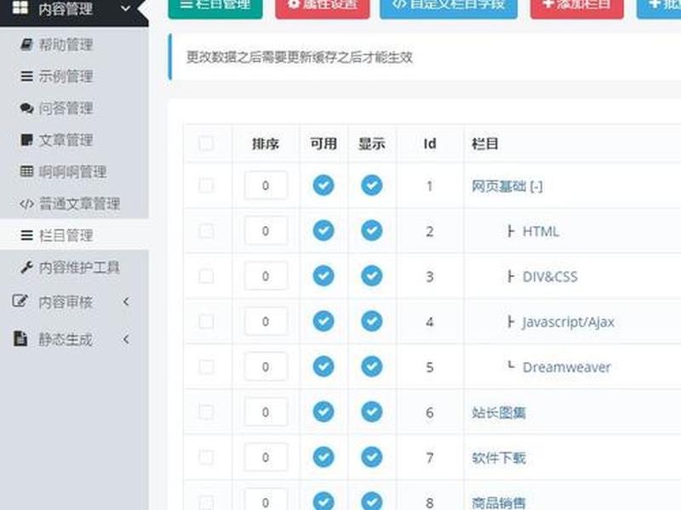
Task: Toggle 显示 status for 软件下载 row
Action: pyautogui.click(x=371, y=457)
